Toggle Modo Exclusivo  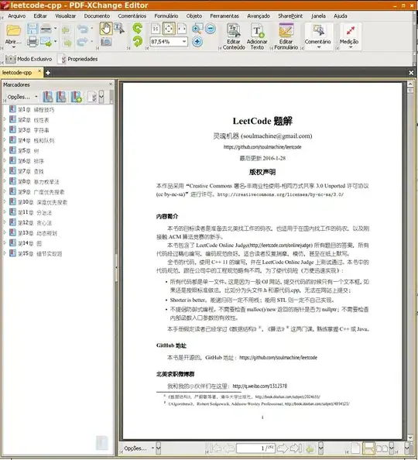tap(29, 59)
